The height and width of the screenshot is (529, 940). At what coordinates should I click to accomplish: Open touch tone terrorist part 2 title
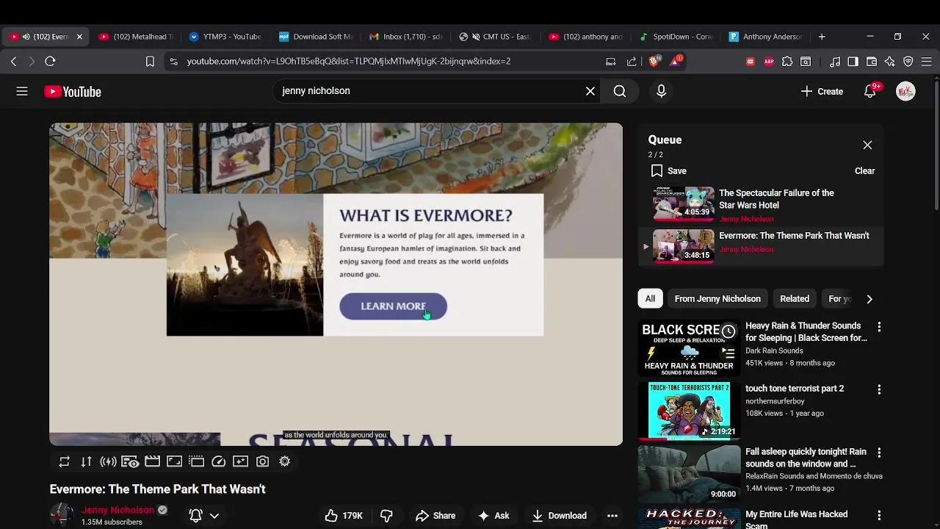point(795,389)
